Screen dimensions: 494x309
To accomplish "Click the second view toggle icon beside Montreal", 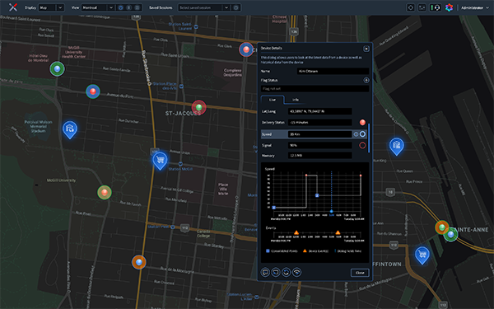I will 129,7.
